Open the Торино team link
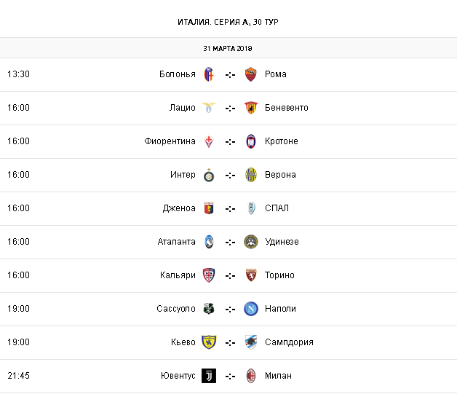Screen dimensions: 457x394 (x=279, y=275)
